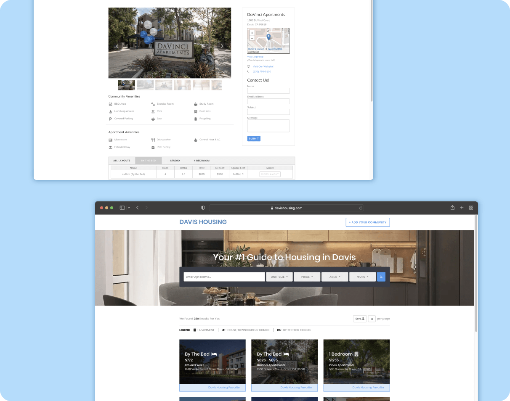Image resolution: width=510 pixels, height=401 pixels.
Task: Click the Bus Lines bus icon
Action: (x=195, y=111)
